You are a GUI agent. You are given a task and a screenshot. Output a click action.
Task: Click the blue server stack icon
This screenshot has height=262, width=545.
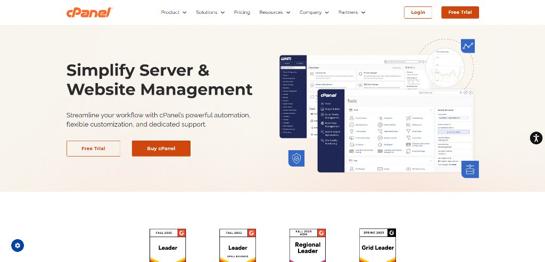pos(470,169)
